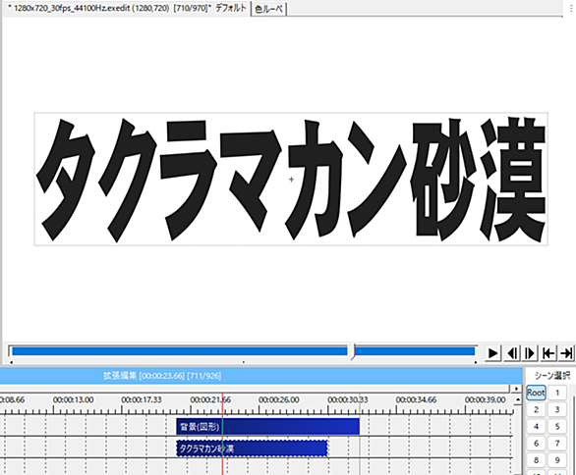Choose scene 2 in scene selector
This screenshot has width=576, height=475.
pos(536,409)
